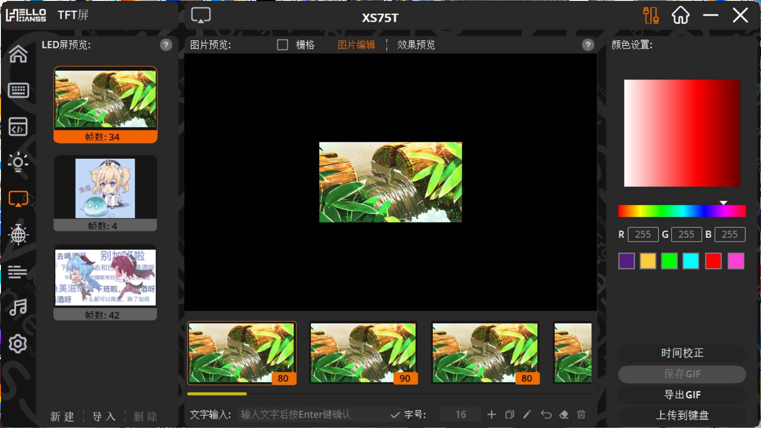Open help for 图片预览
Viewport: 761px width, 428px height.
click(x=588, y=45)
